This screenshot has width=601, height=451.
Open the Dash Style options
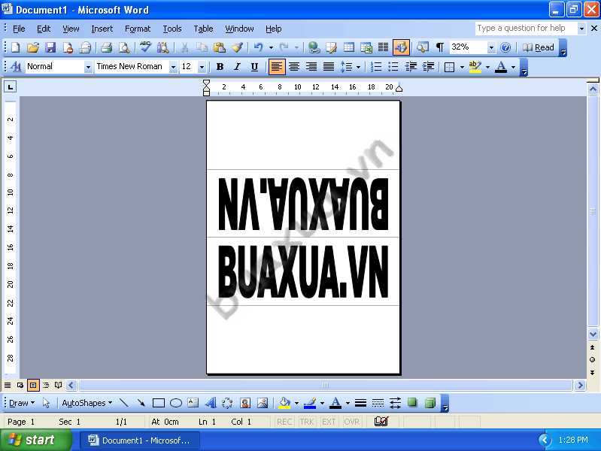[378, 403]
